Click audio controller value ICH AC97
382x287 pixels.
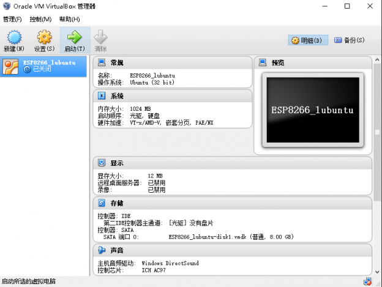pos(154,270)
